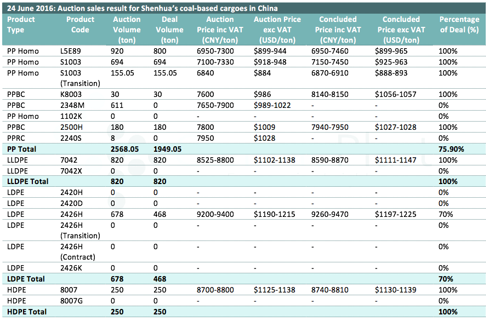Click the LLDPE Total row label
489x321 pixels.
(27, 181)
